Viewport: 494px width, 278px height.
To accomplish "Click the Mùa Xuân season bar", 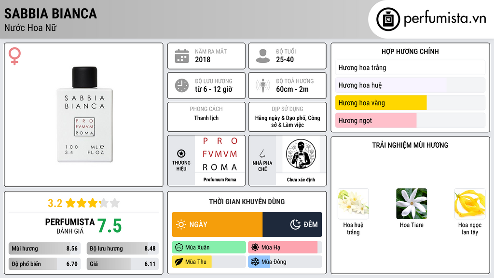I will [x=209, y=248].
